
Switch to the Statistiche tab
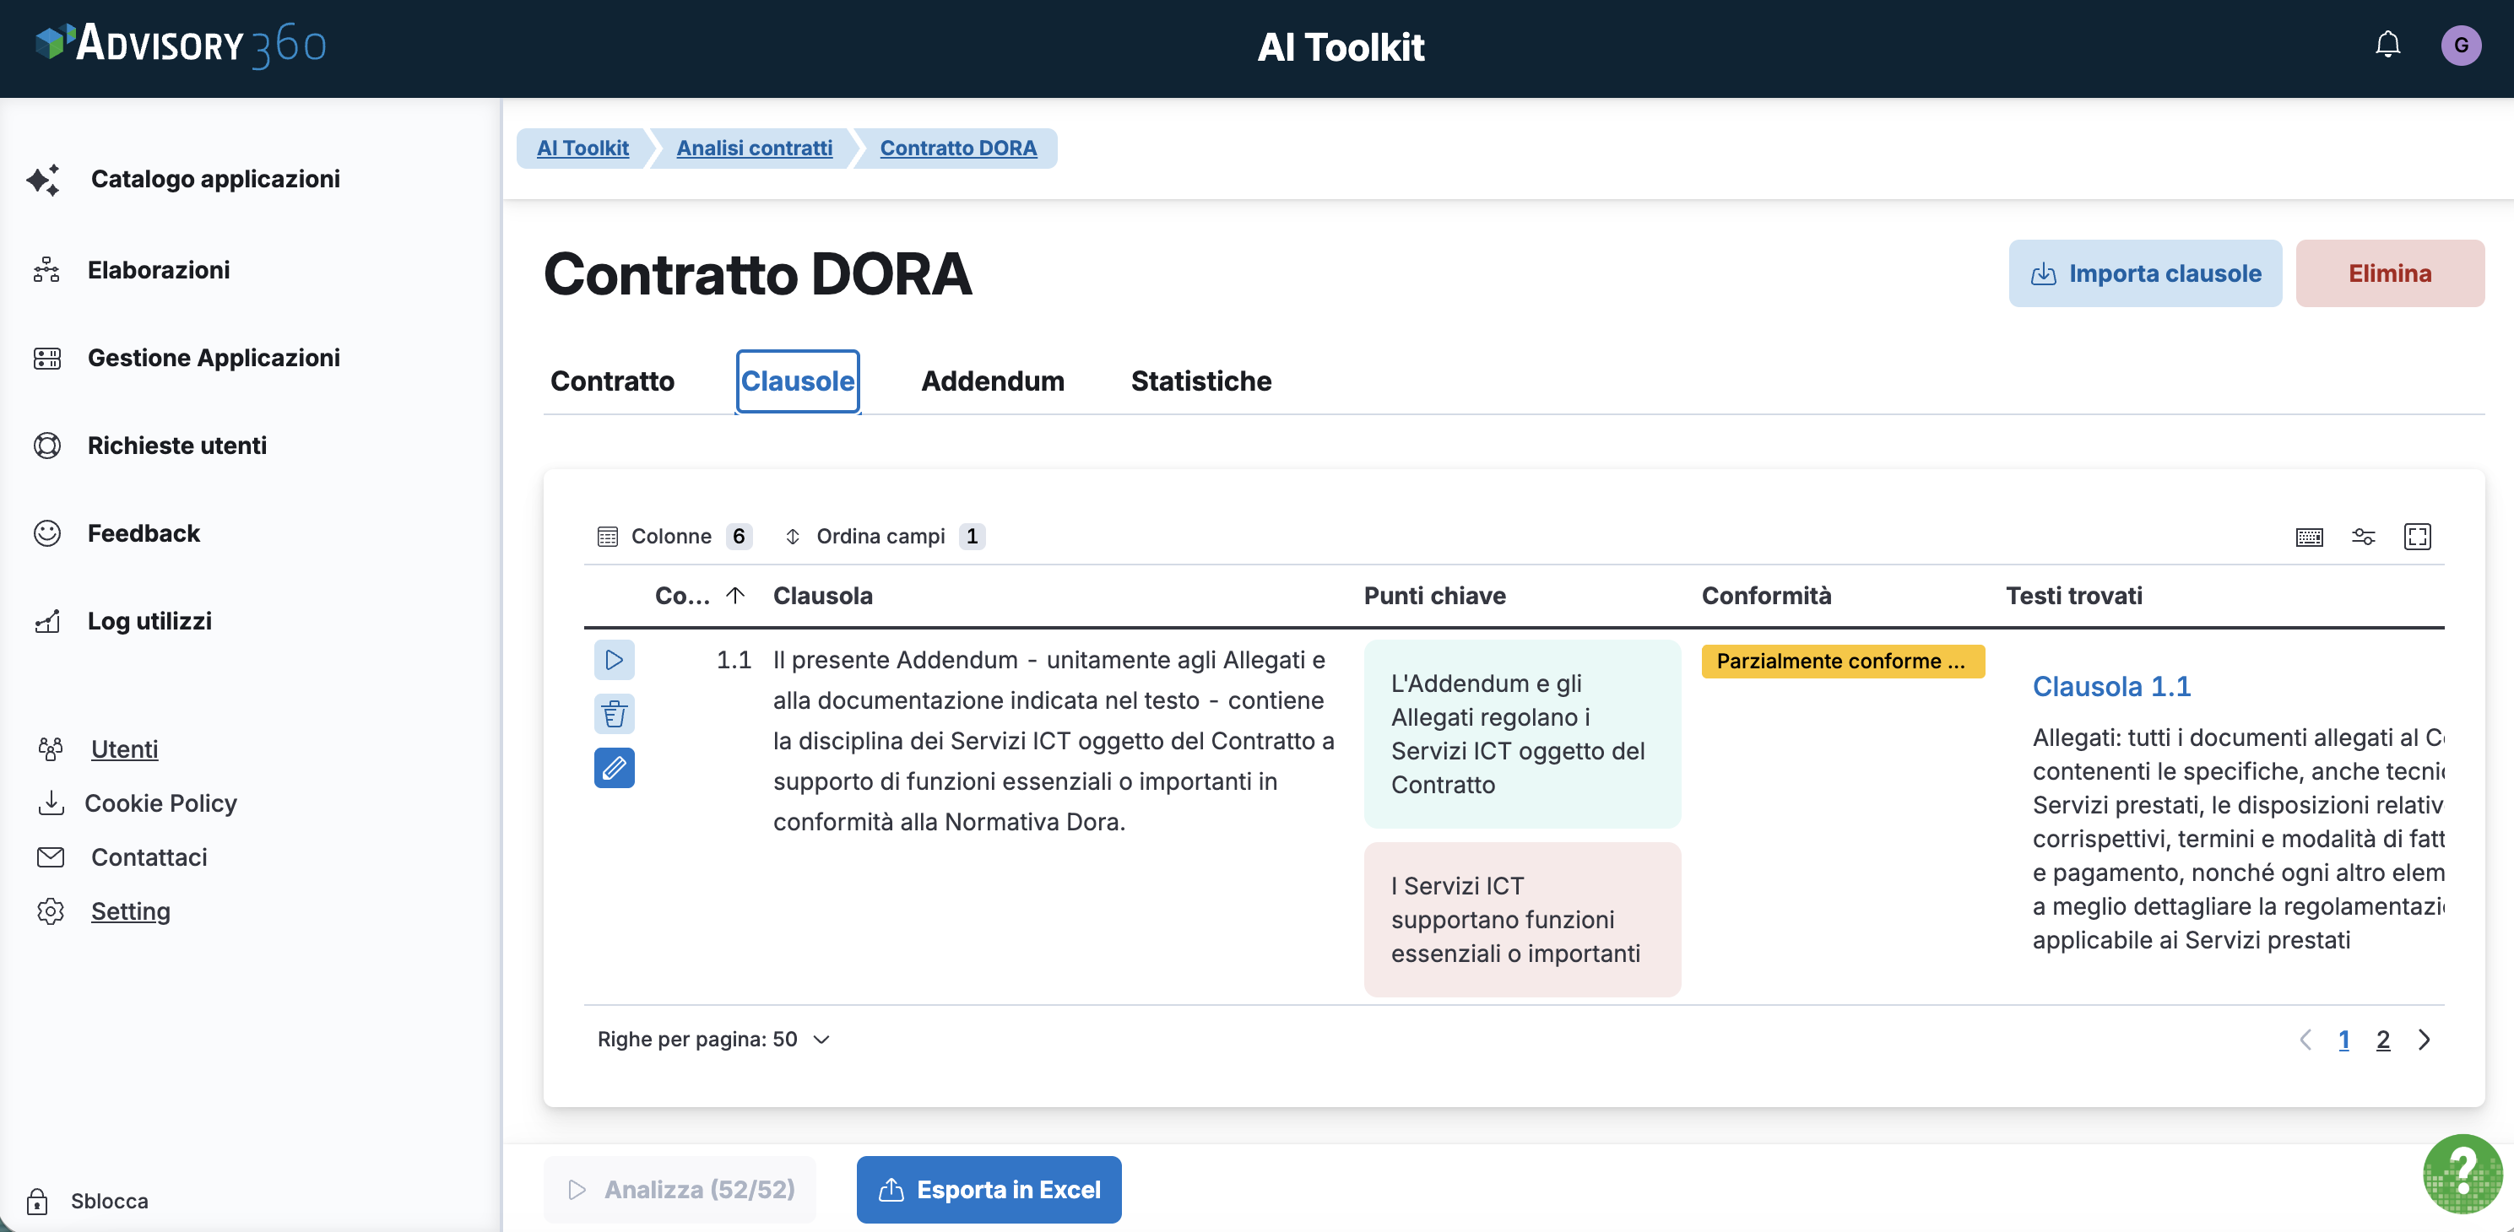(1200, 381)
